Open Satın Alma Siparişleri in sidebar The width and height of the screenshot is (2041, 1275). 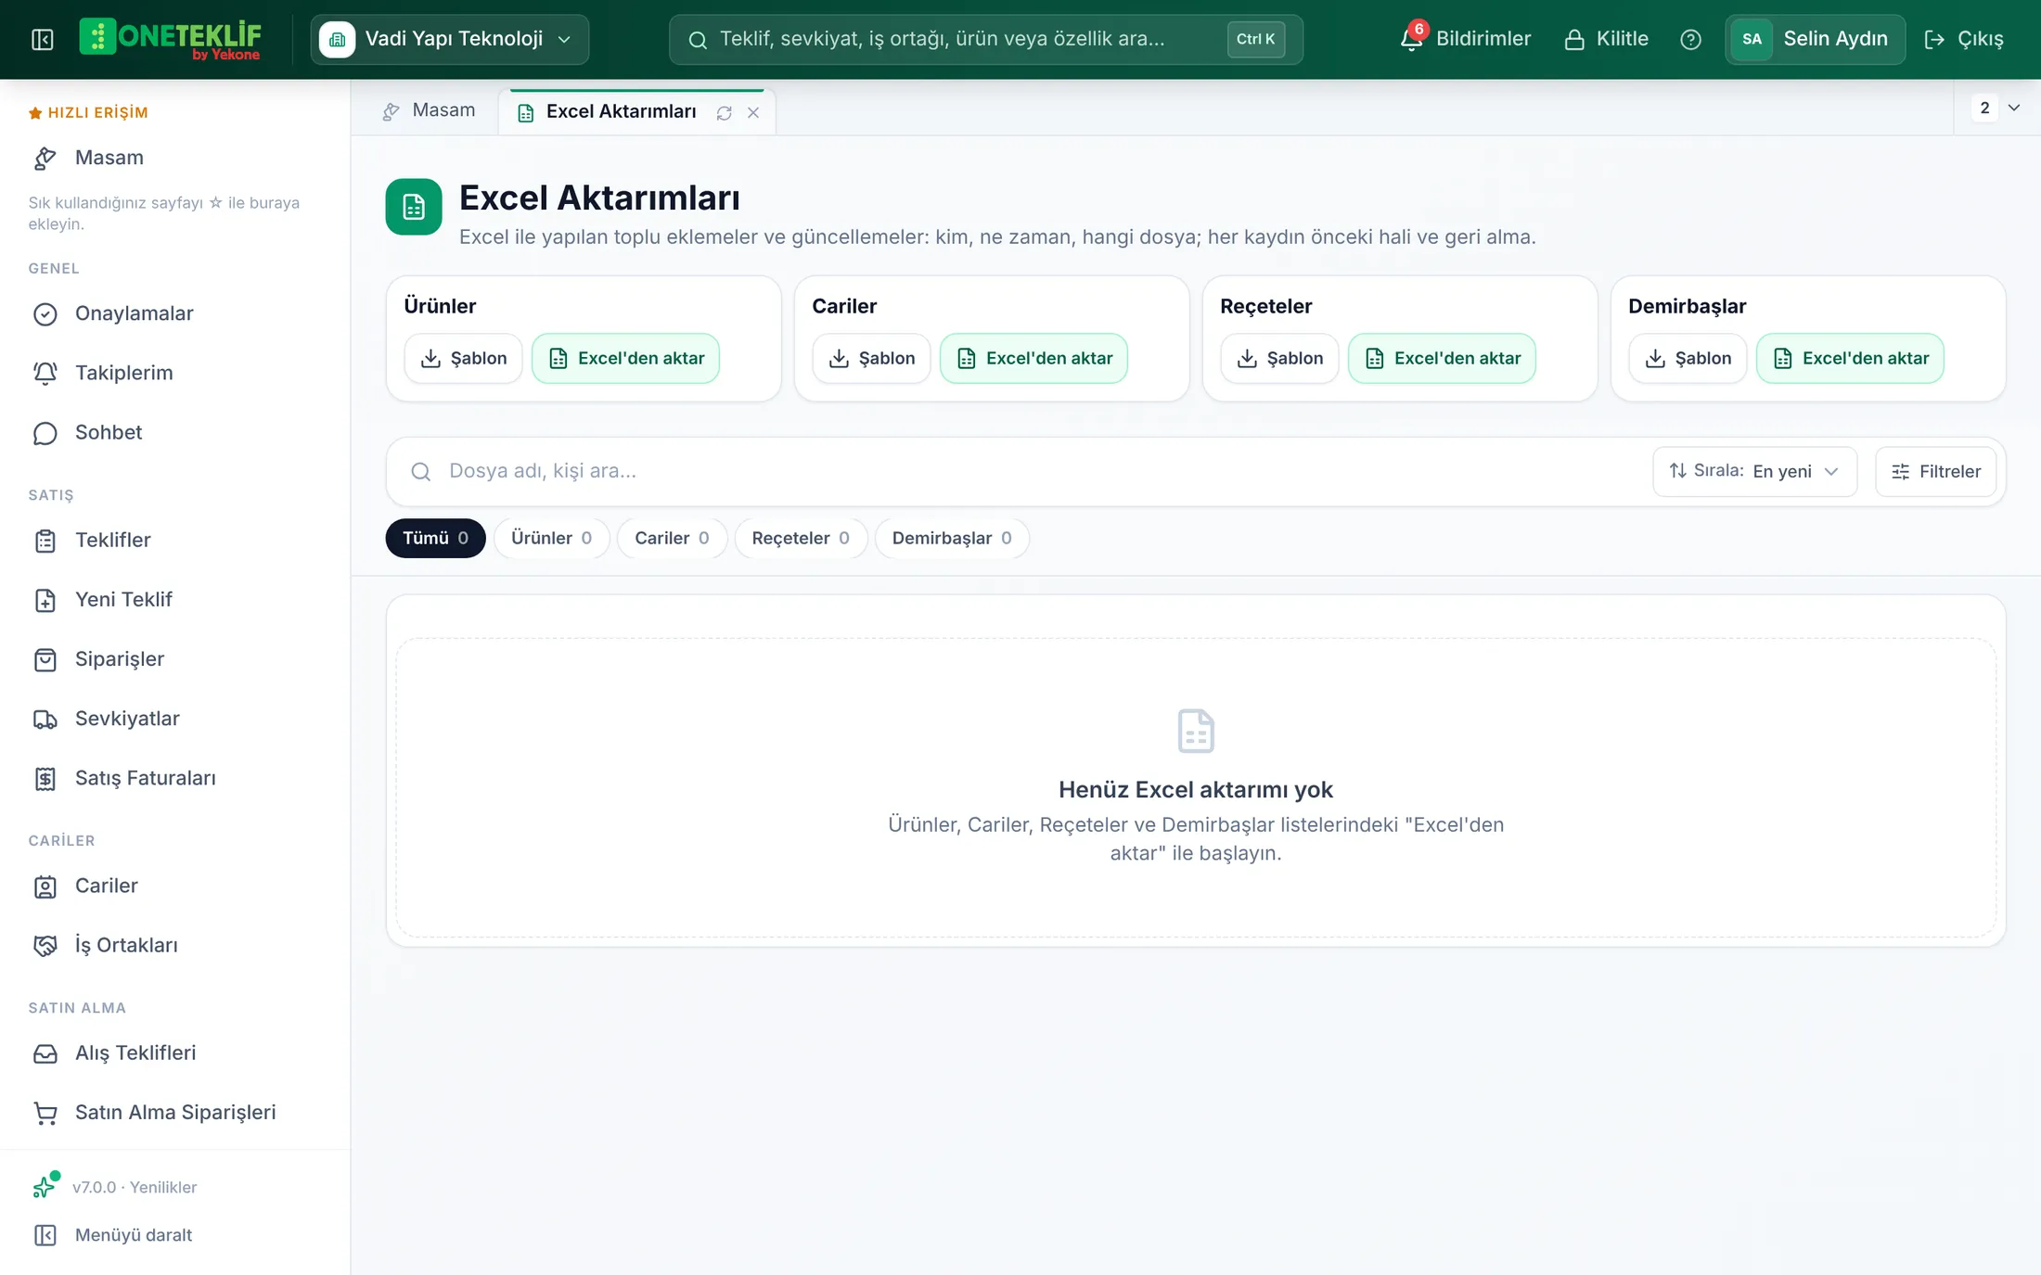tap(174, 1113)
